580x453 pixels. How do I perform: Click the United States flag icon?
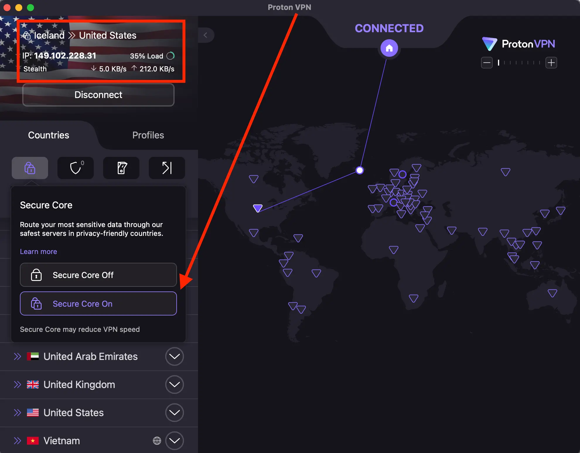pos(33,413)
